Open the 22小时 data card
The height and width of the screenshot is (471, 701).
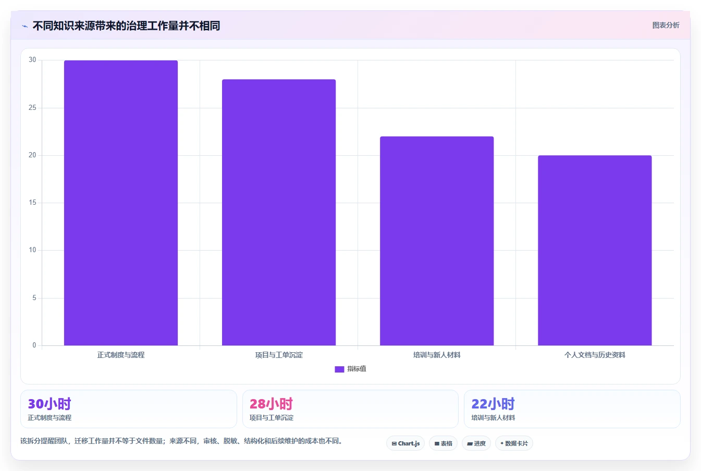(572, 409)
